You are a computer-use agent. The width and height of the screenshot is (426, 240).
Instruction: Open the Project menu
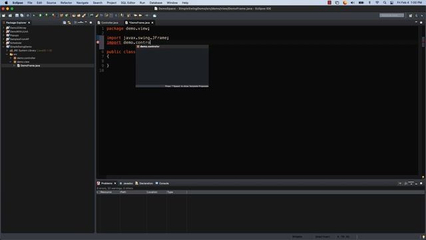pyautogui.click(x=111, y=3)
